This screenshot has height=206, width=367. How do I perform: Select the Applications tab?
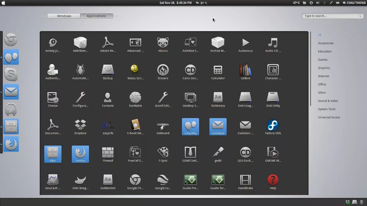pyautogui.click(x=96, y=16)
